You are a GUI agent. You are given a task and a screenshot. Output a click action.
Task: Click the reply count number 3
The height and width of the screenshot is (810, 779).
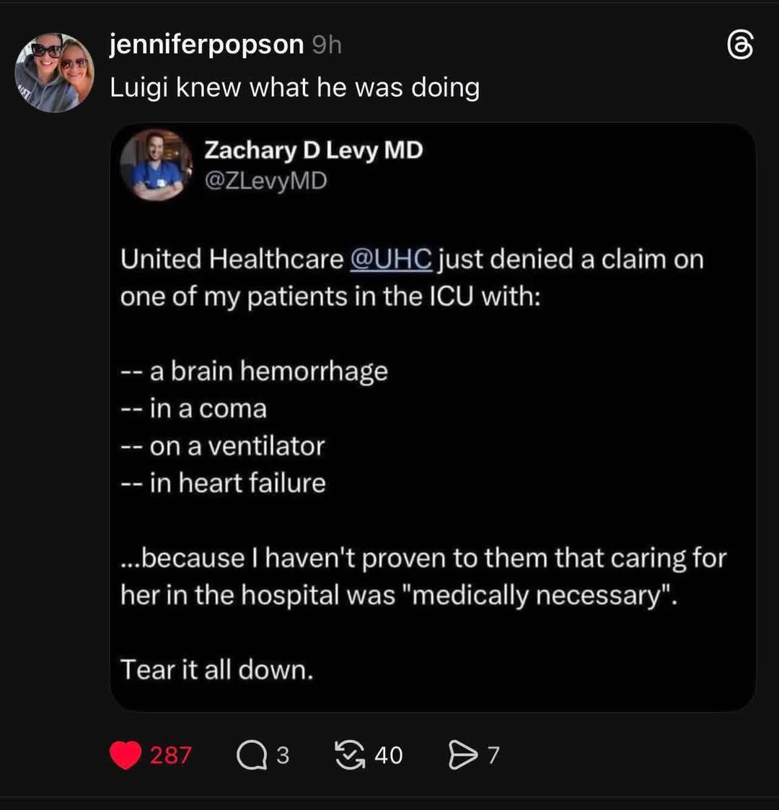click(x=283, y=755)
